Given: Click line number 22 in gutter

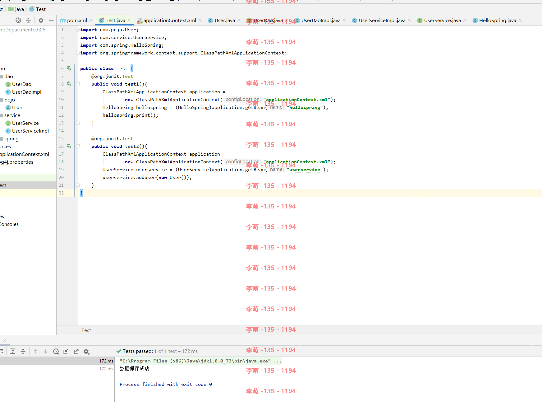Looking at the screenshot, I should [x=61, y=193].
